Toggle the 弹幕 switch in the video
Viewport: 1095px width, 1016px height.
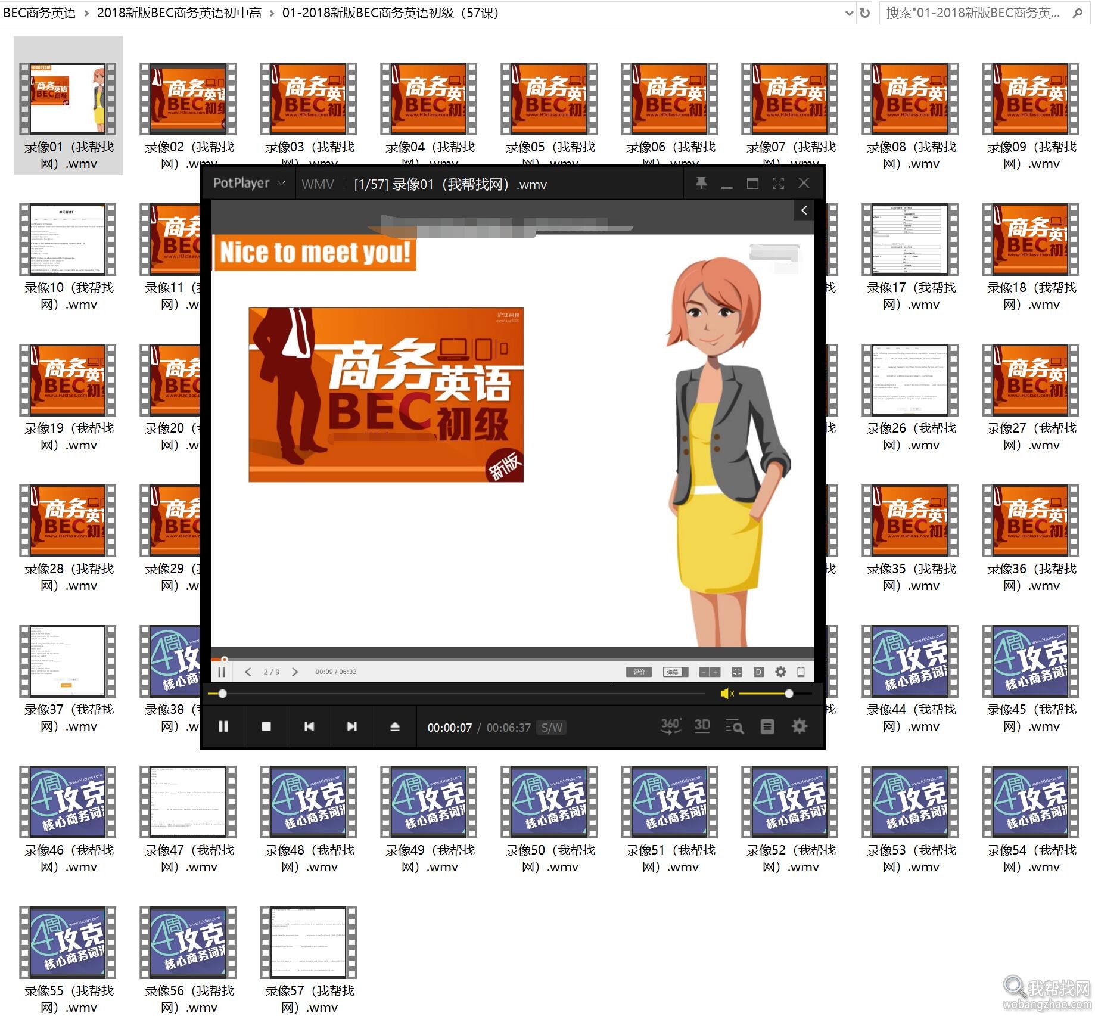tap(676, 672)
